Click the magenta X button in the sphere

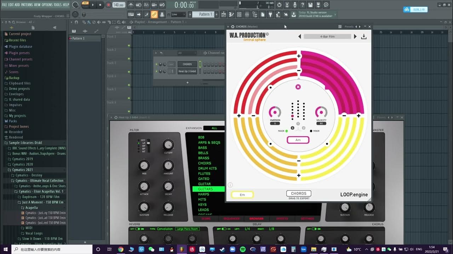coord(298,87)
